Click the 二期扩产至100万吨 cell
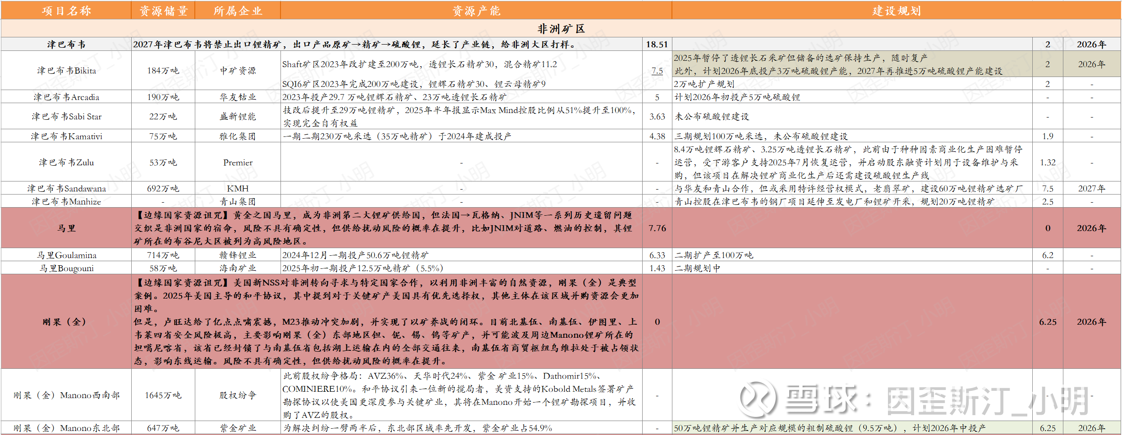 [852, 255]
